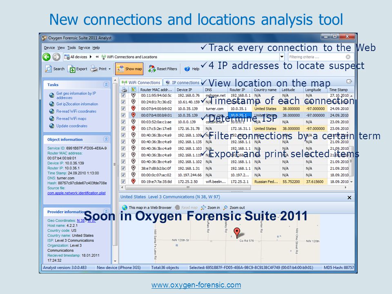Click Update coordinates task

[72, 126]
